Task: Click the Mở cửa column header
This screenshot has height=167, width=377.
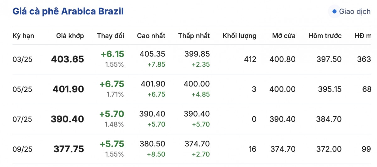Action: pyautogui.click(x=284, y=36)
